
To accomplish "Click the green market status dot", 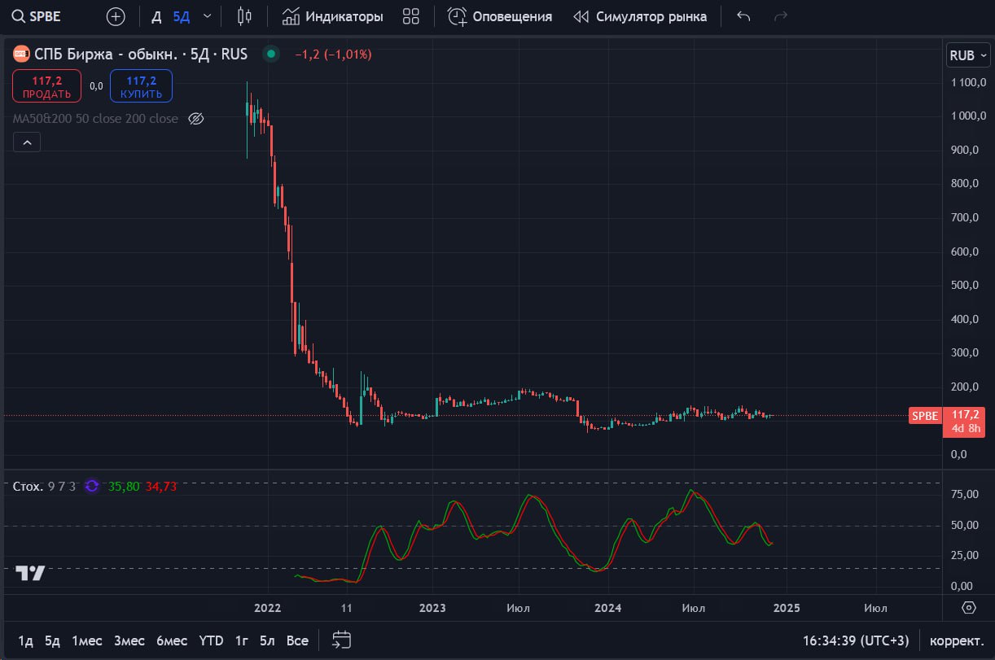I will coord(271,55).
